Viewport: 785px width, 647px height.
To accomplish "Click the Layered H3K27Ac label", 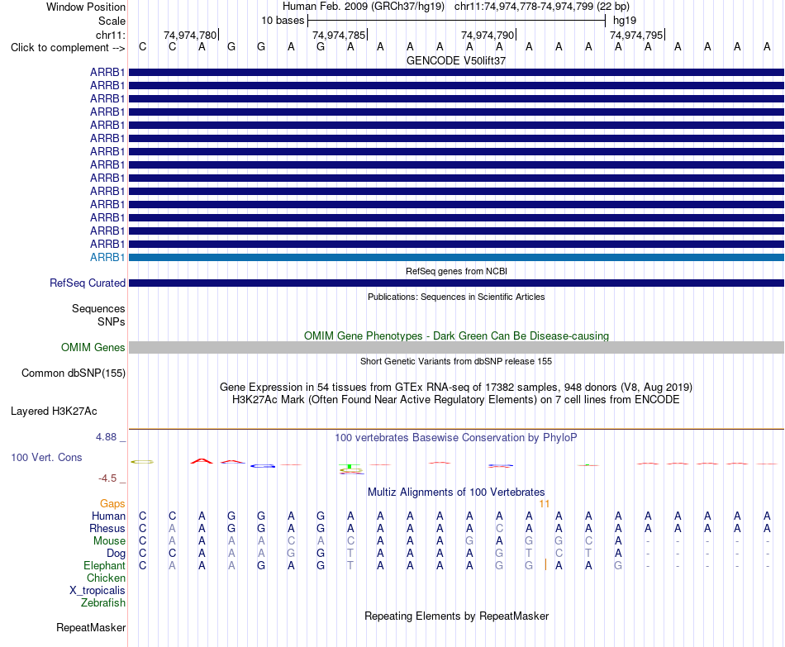I will (54, 412).
